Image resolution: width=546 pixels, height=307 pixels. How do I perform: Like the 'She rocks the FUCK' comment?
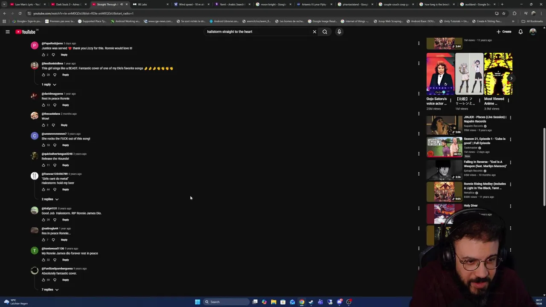point(43,145)
